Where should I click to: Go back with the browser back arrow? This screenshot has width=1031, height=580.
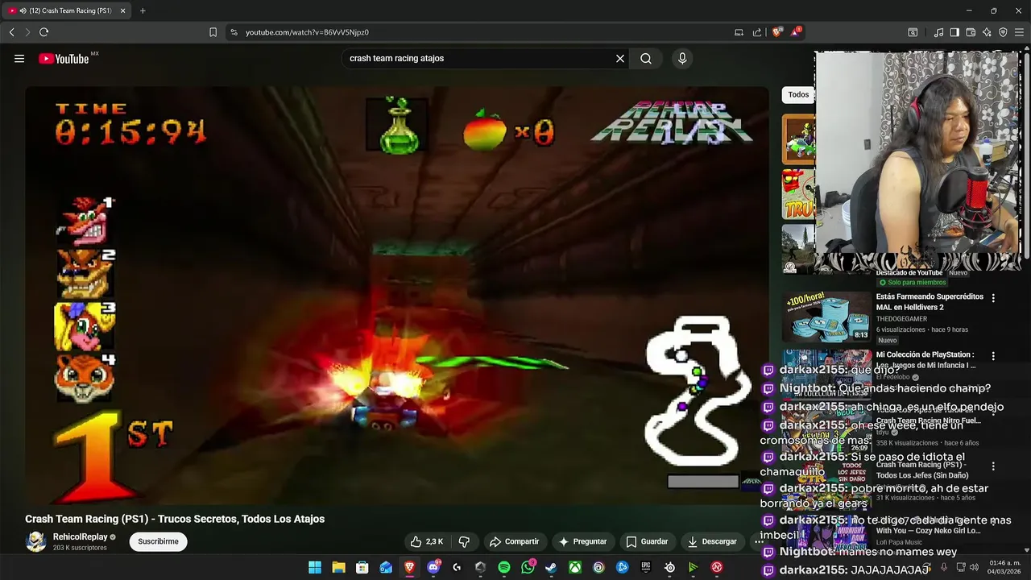(11, 32)
